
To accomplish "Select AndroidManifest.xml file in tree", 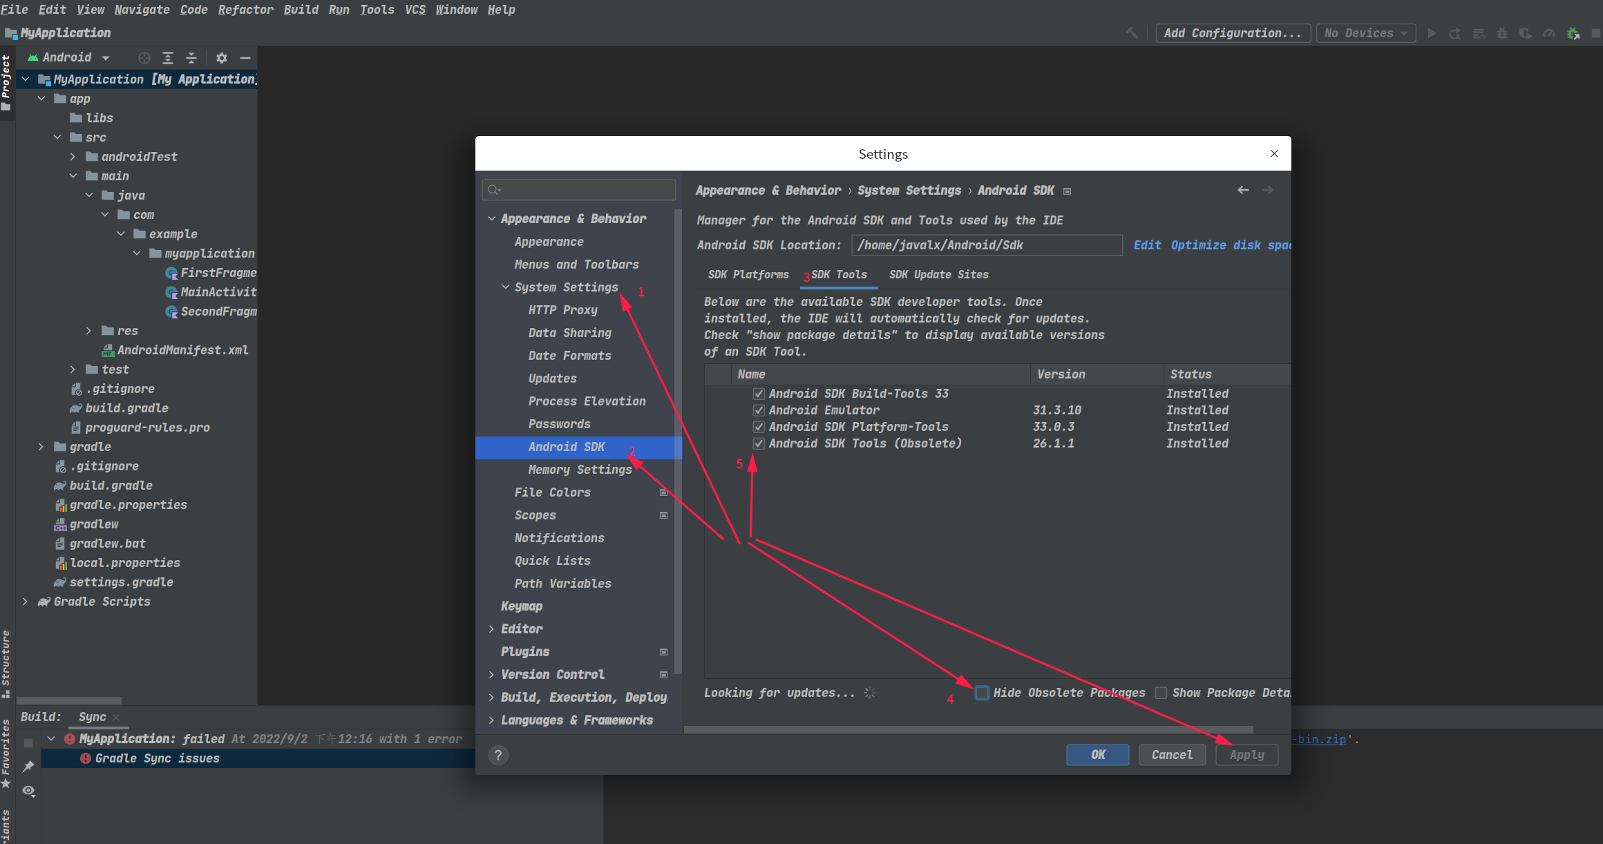I will pyautogui.click(x=176, y=350).
